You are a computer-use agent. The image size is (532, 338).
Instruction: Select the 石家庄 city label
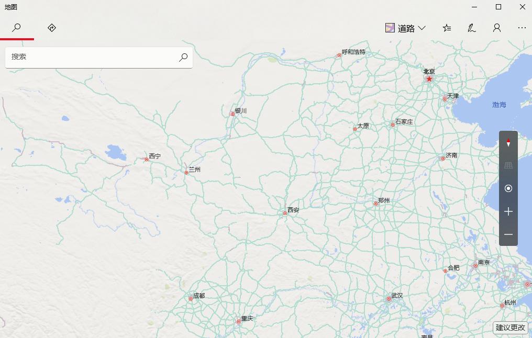coord(404,122)
